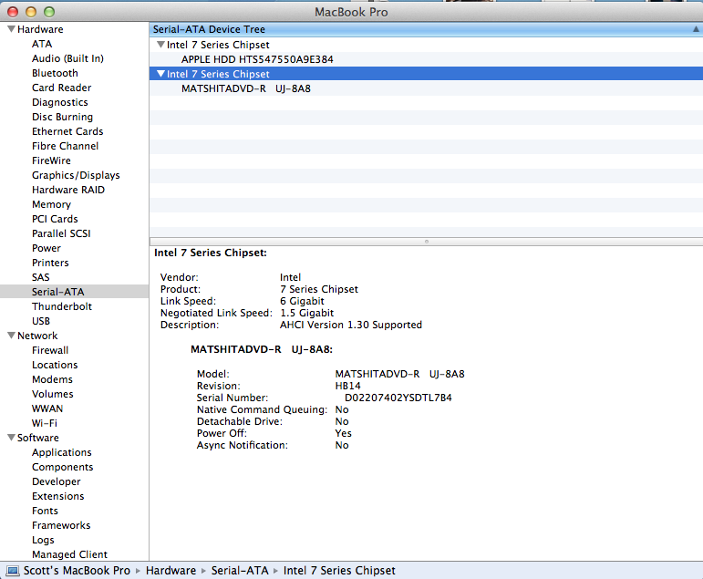Select SAS in sidebar
This screenshot has width=703, height=579.
click(40, 277)
